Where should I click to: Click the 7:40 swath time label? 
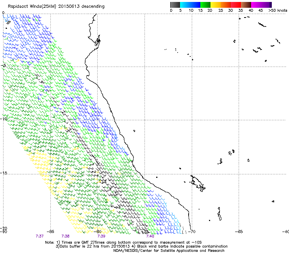click(150, 236)
